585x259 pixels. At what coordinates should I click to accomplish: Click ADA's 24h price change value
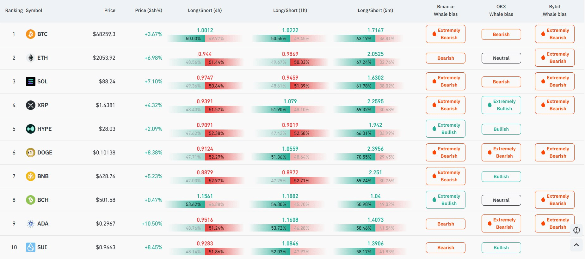tap(152, 224)
